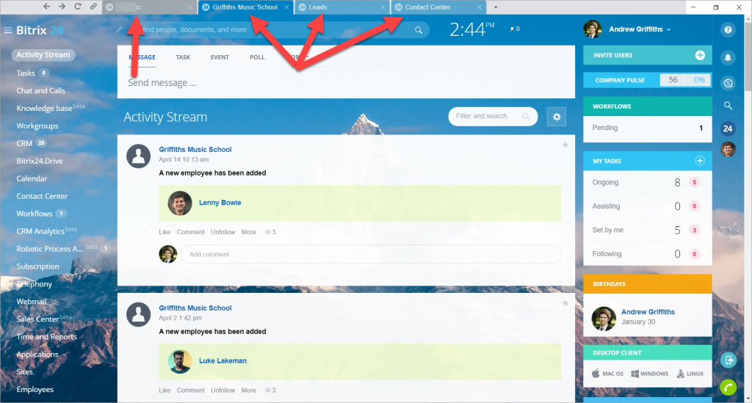Close the Leads tab

click(383, 7)
